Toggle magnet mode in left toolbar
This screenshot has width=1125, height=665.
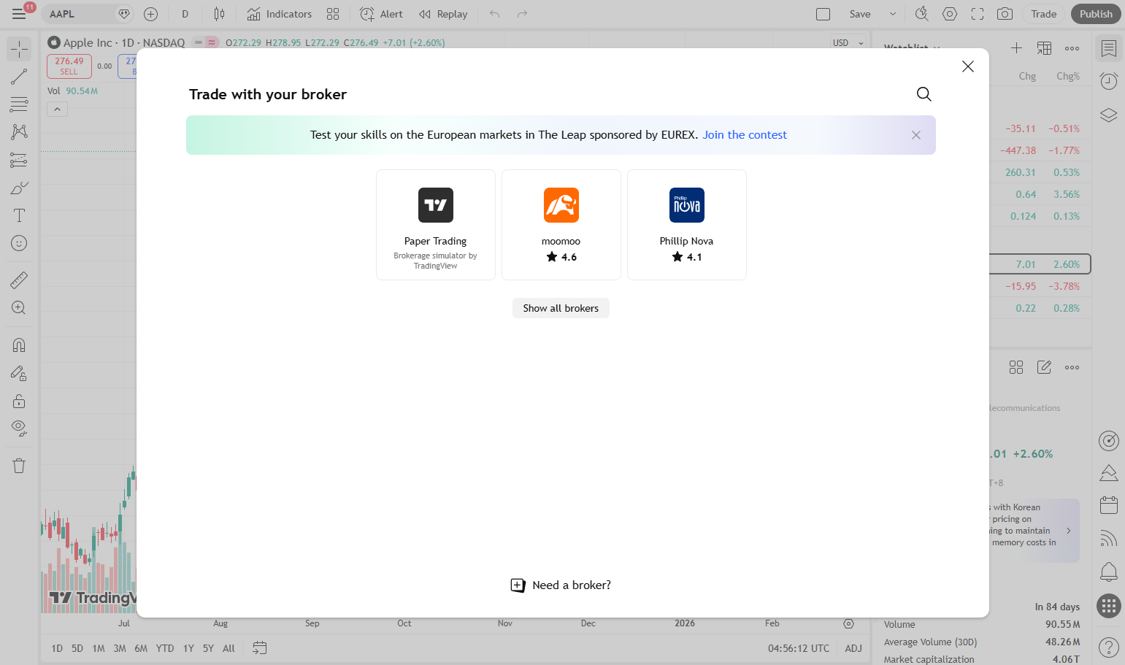pyautogui.click(x=19, y=345)
